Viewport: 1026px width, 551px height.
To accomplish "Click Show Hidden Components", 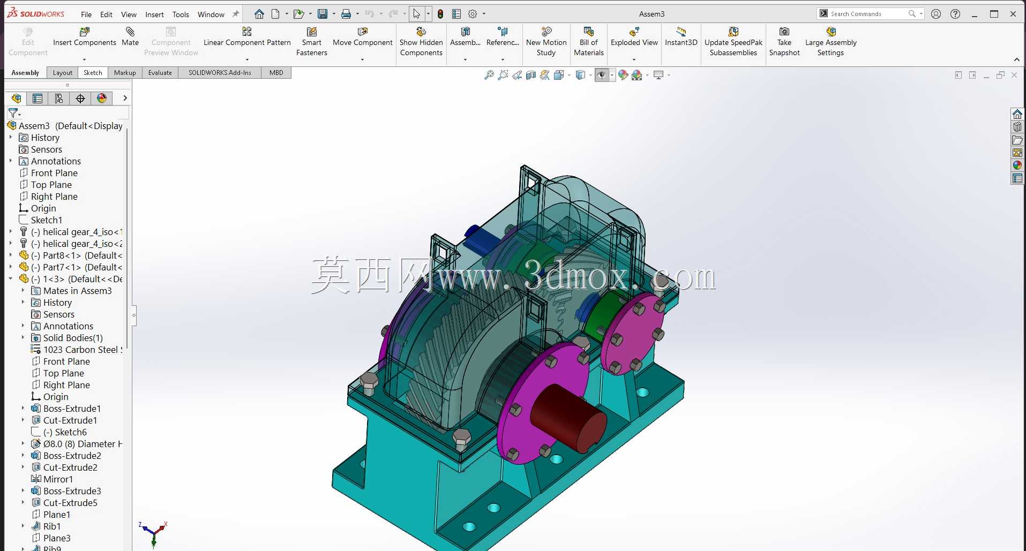I will point(421,42).
